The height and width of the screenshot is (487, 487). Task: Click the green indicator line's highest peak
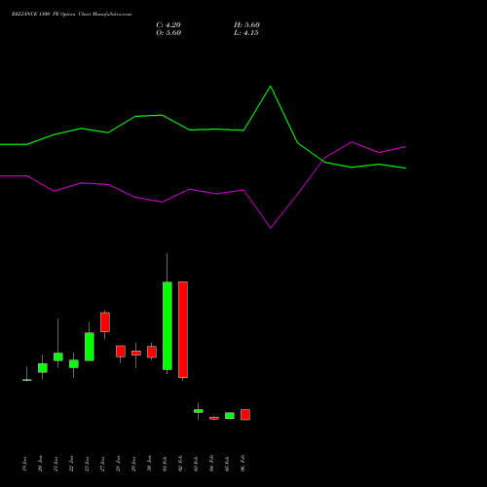click(271, 87)
